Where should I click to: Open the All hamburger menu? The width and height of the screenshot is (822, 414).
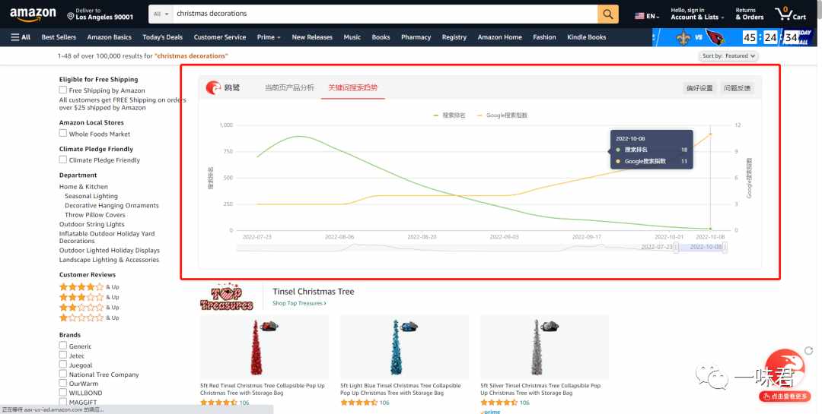21,37
